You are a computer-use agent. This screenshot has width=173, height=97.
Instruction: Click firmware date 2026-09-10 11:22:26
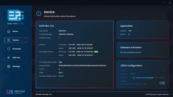[84, 45]
